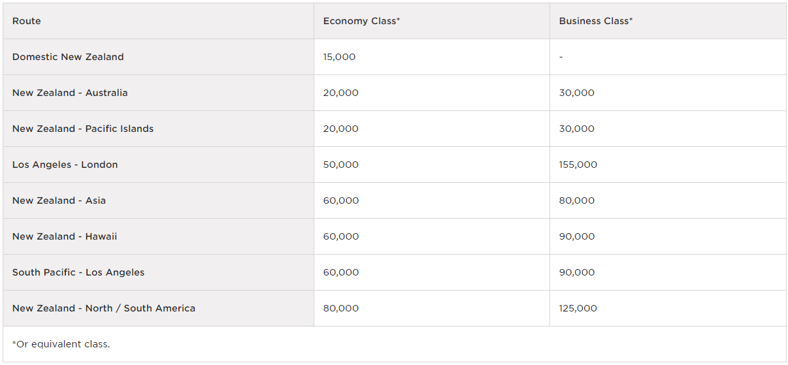
Task: Click the 155,000 business class value
Action: click(578, 165)
